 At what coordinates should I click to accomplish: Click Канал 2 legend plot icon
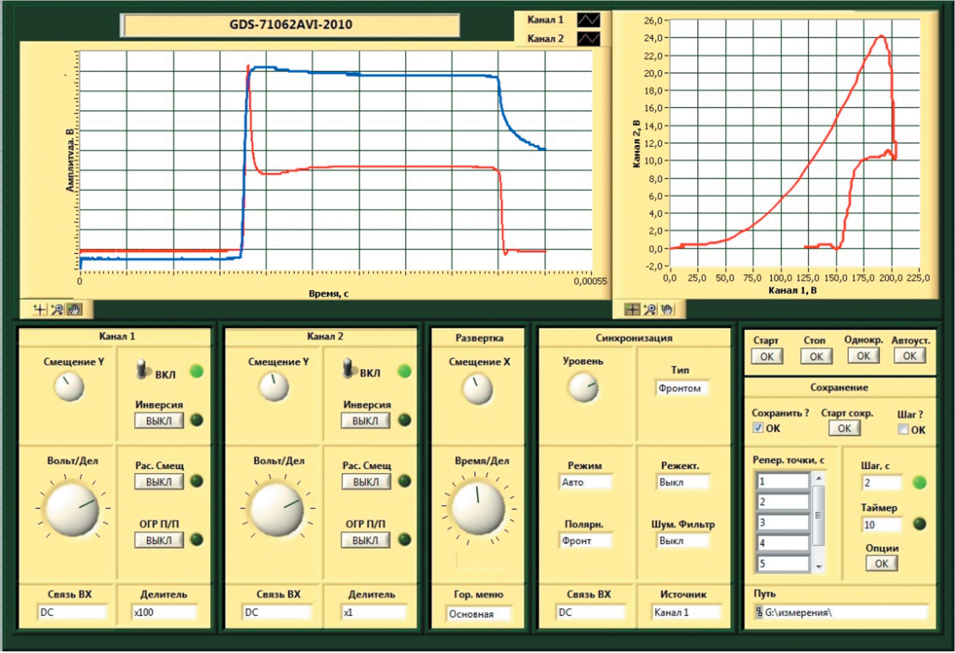[x=588, y=39]
